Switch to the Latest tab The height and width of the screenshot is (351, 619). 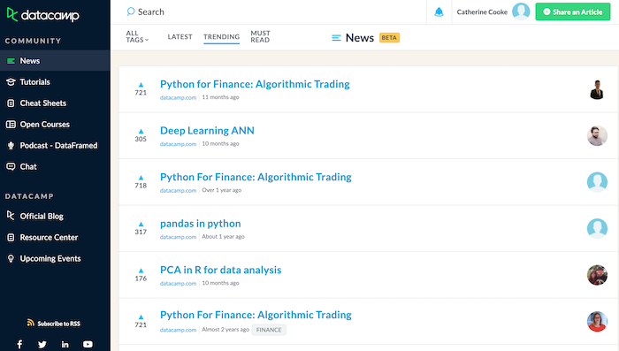pyautogui.click(x=180, y=37)
